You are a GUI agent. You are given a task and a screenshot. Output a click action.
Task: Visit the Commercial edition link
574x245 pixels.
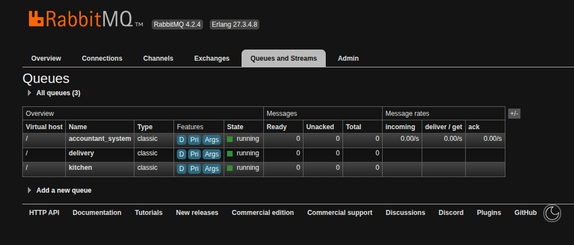[263, 213]
